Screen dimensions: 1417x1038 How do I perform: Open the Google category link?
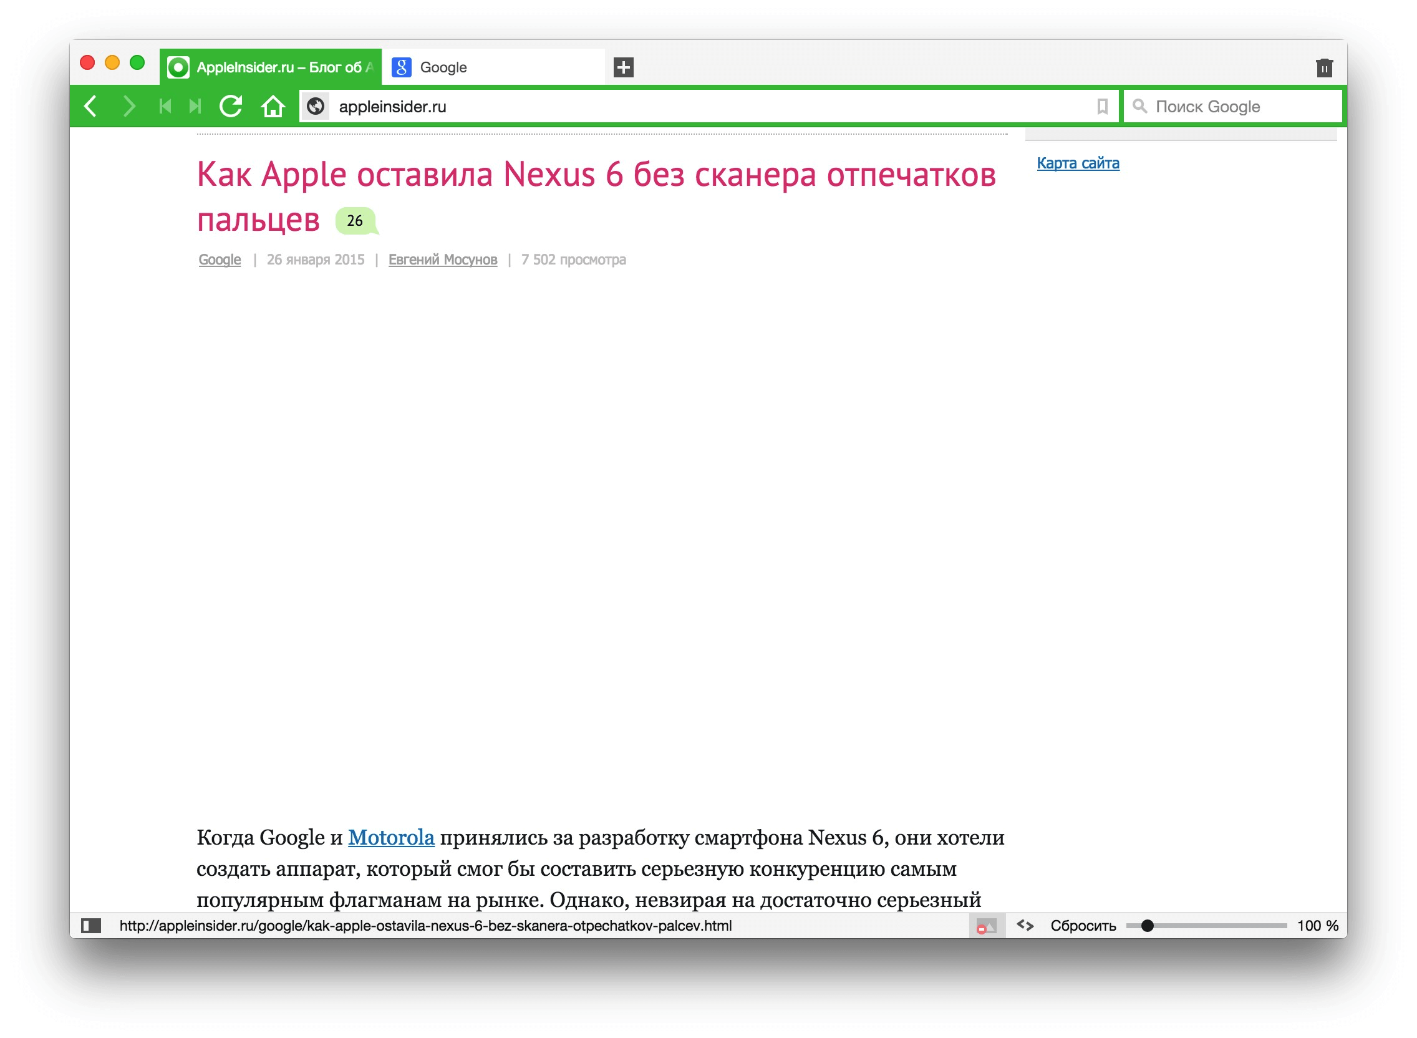point(220,259)
